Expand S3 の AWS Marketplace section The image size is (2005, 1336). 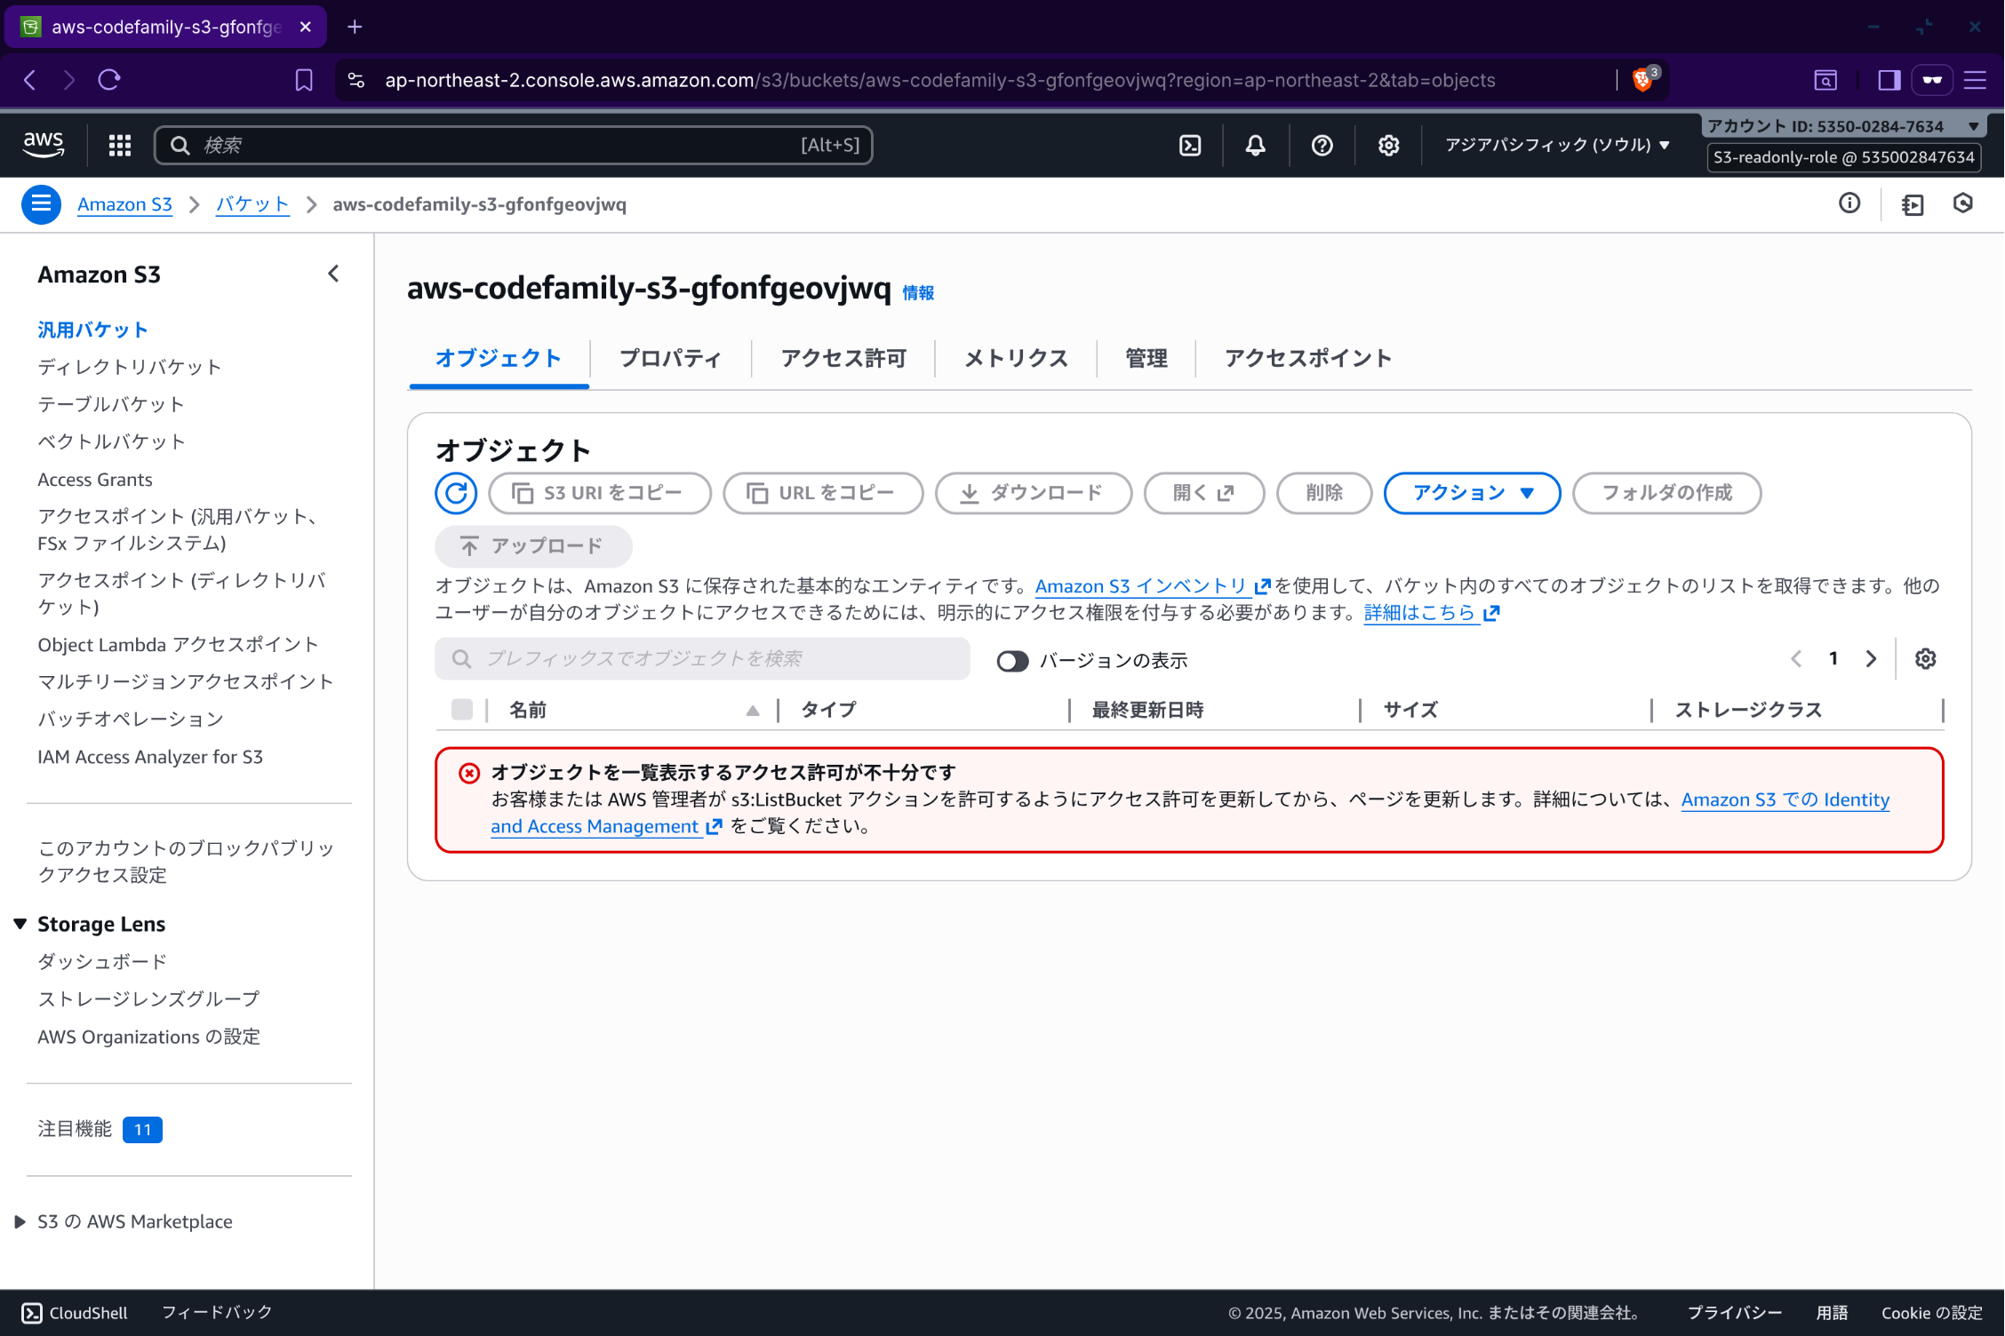point(20,1222)
